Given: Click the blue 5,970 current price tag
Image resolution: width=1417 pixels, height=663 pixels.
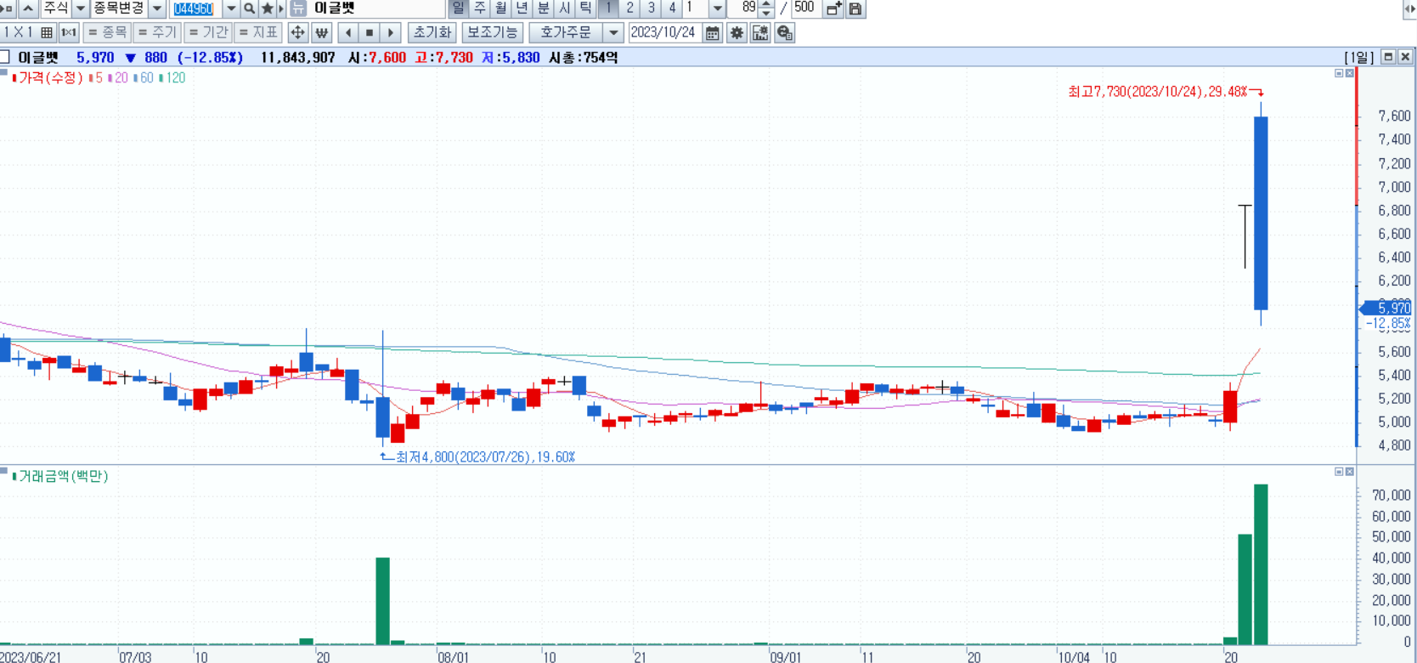Looking at the screenshot, I should click(1386, 308).
